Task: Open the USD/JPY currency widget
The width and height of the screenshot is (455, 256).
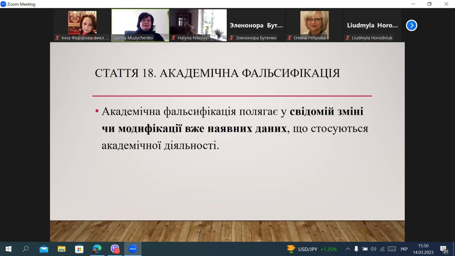Action: coord(312,249)
